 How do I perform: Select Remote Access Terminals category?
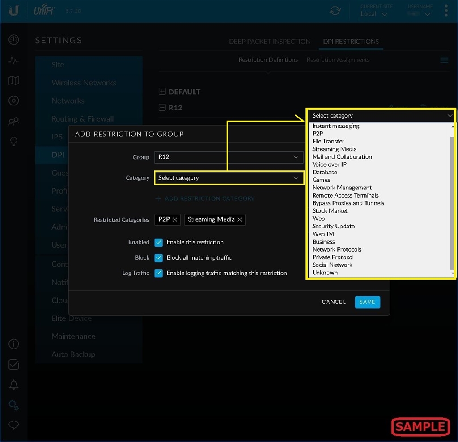pos(345,195)
